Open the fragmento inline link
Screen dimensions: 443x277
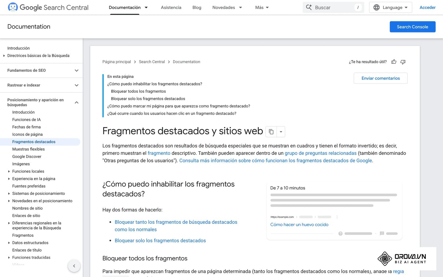159,153
